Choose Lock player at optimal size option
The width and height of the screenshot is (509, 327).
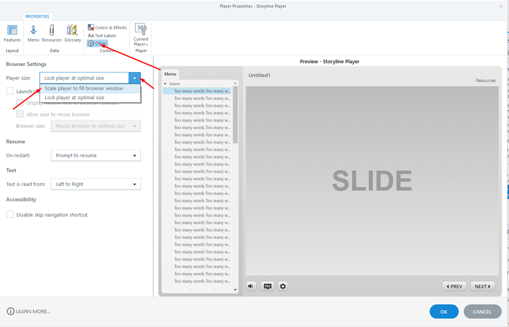[x=90, y=98]
